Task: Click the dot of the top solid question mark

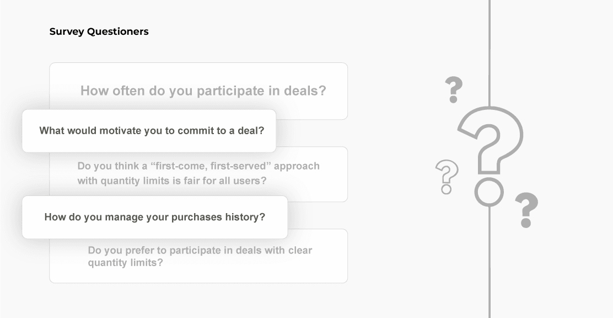Action: point(453,99)
